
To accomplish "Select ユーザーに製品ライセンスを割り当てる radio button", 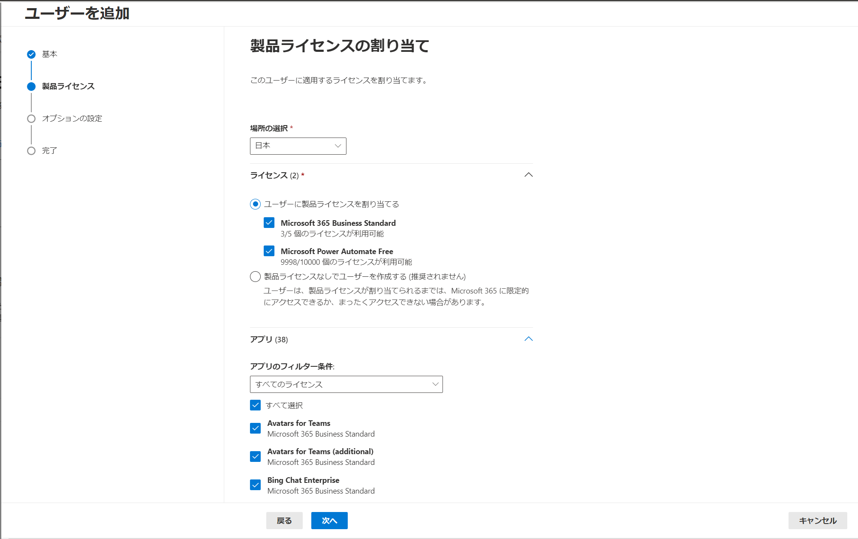I will pyautogui.click(x=255, y=204).
